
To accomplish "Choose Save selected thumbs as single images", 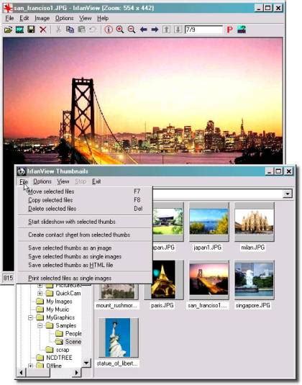I will pyautogui.click(x=85, y=257).
